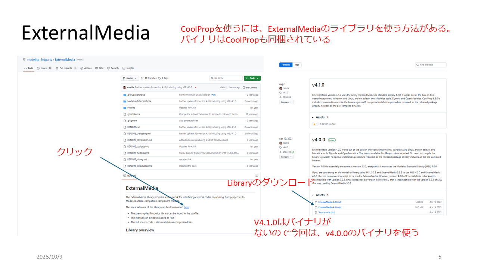Viewport: 478px width, 269px height.
Task: Click the casella avatar in latest commit
Action: [x=124, y=87]
